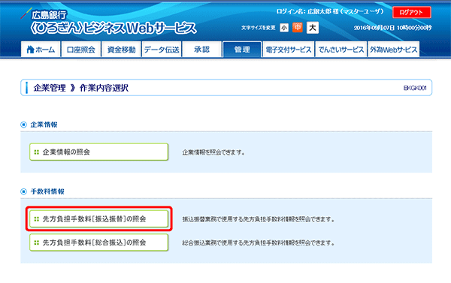Click the 振込振替業務 fee description text
This screenshot has height=283, width=451.
(x=259, y=219)
